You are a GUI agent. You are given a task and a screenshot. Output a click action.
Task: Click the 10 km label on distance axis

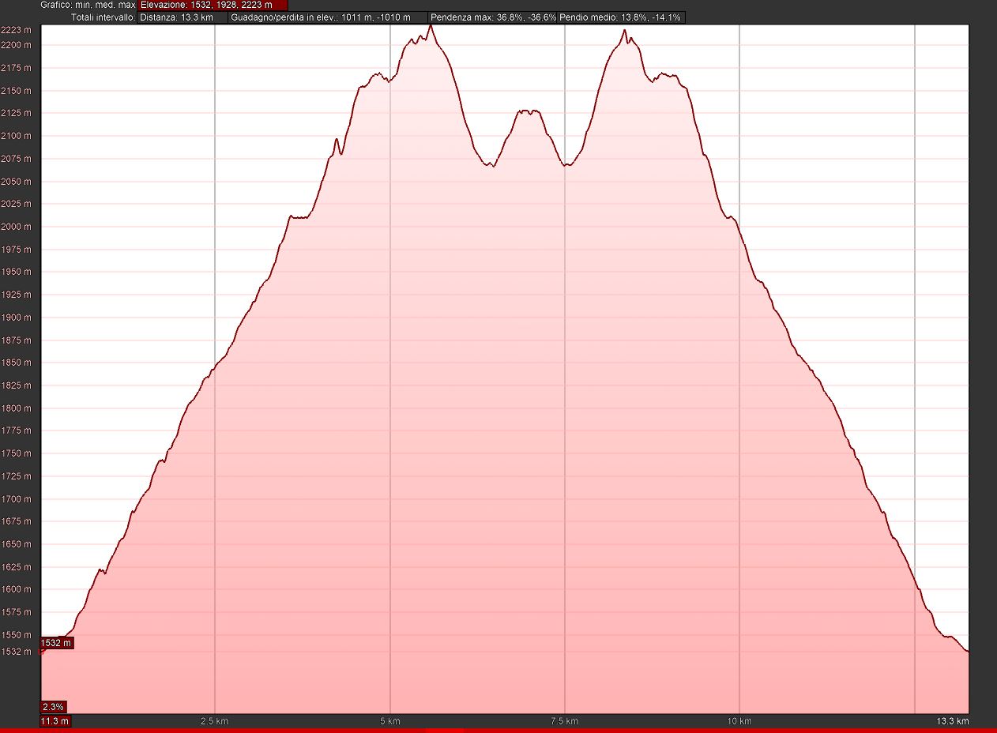(739, 721)
